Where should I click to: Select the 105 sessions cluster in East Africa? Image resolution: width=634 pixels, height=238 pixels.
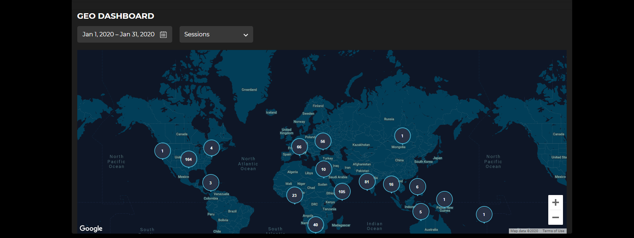click(x=342, y=192)
